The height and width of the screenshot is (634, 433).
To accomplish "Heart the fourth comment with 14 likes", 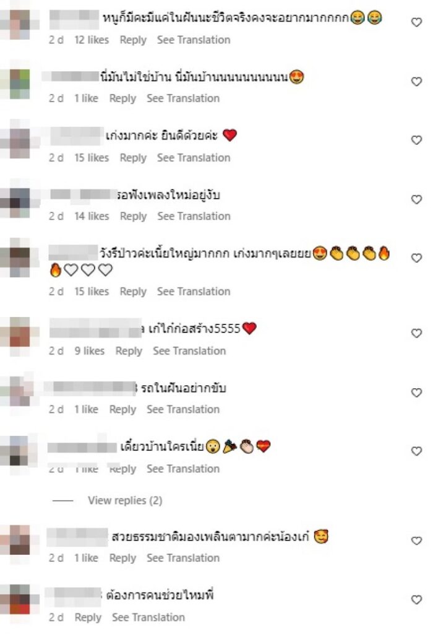I will coord(416,200).
